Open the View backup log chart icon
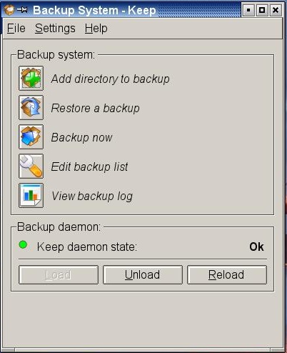The image size is (287, 353). coord(31,196)
